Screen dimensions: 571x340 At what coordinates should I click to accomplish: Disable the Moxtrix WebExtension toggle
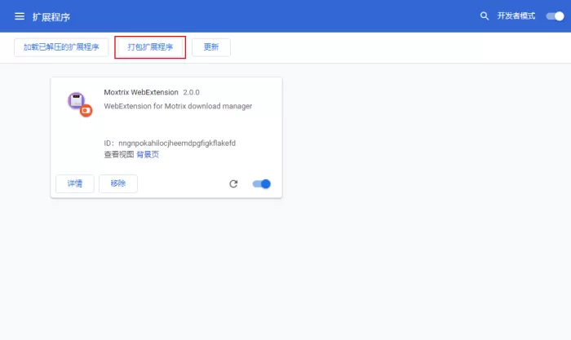pos(262,183)
